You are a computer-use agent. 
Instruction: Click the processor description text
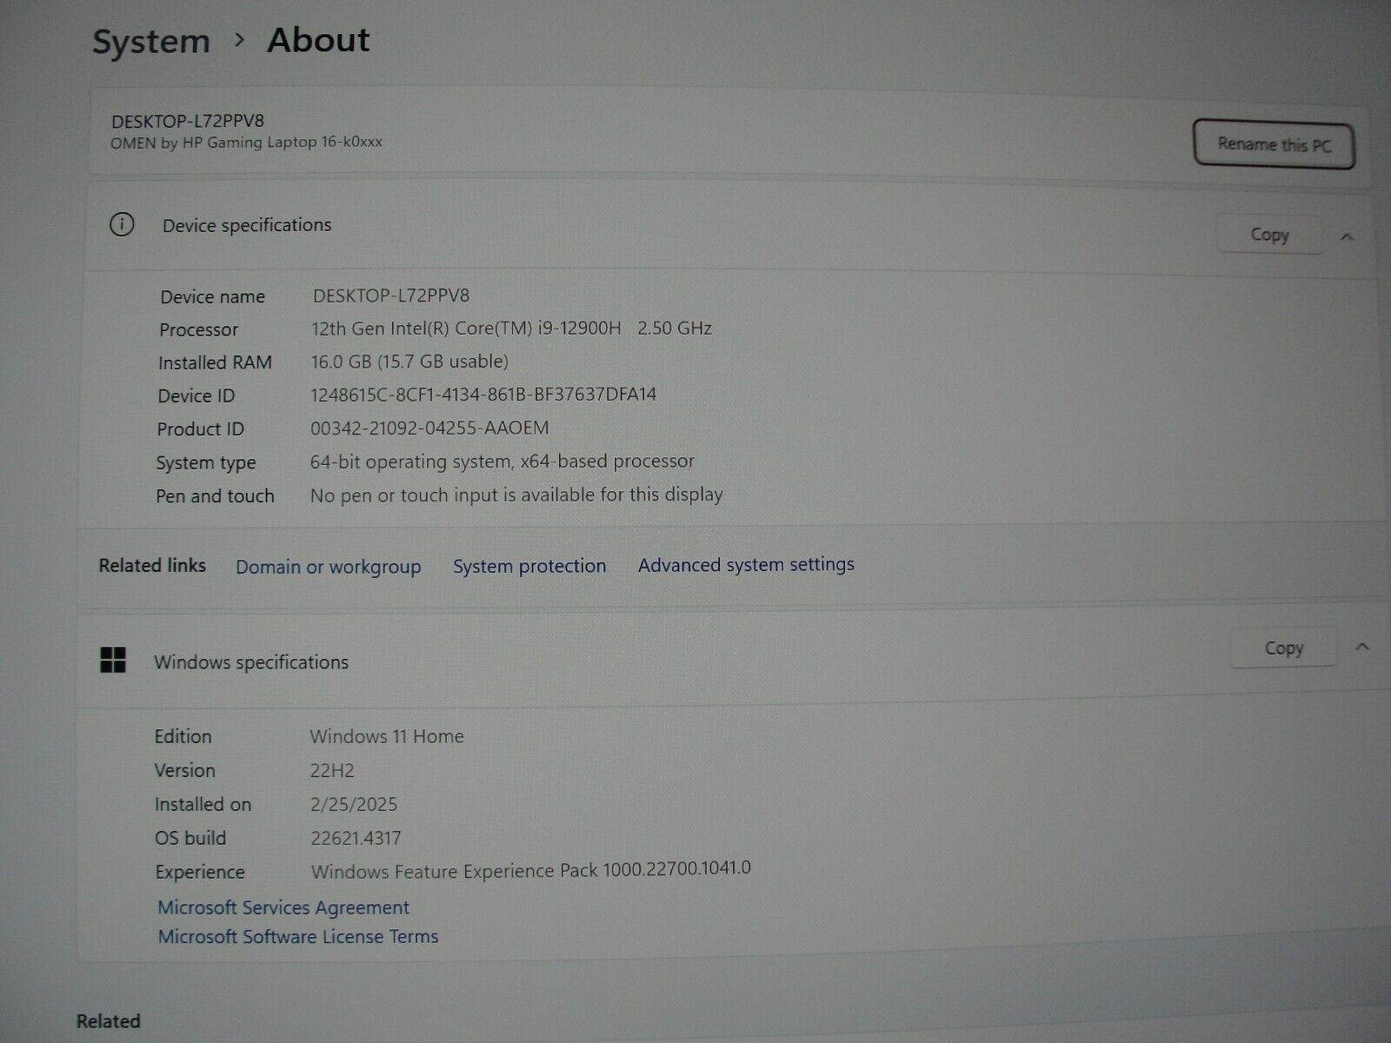point(511,329)
